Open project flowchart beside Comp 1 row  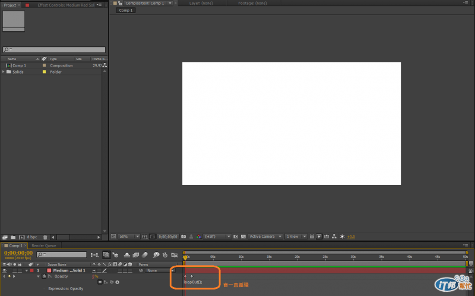point(105,65)
